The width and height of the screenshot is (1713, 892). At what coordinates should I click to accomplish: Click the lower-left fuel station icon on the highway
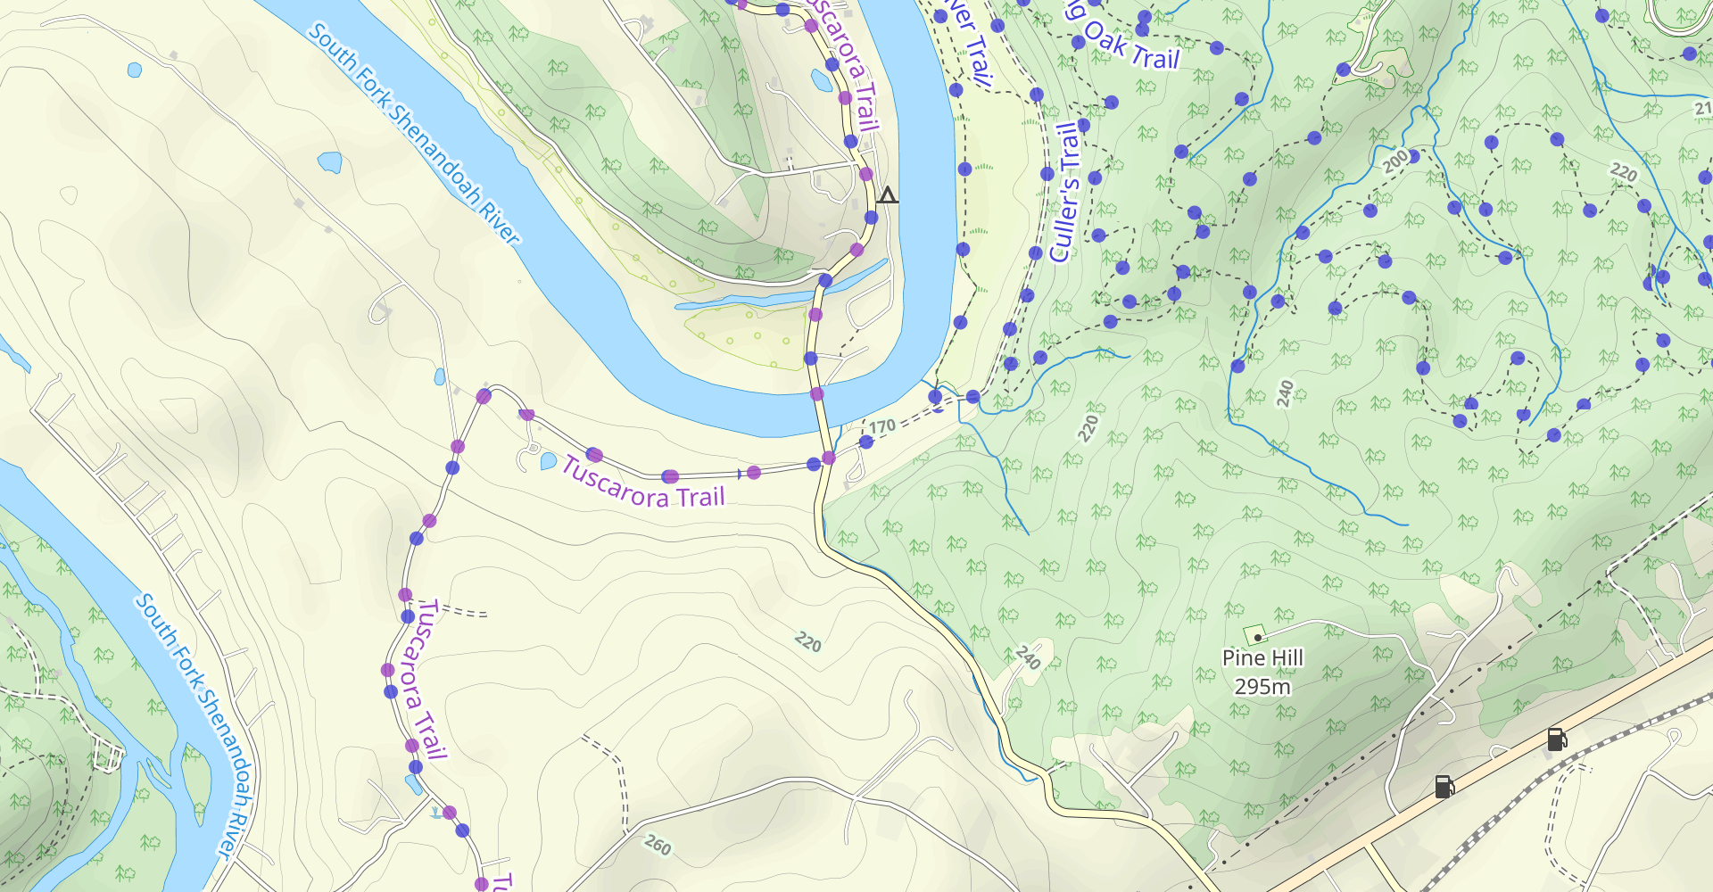click(1444, 786)
